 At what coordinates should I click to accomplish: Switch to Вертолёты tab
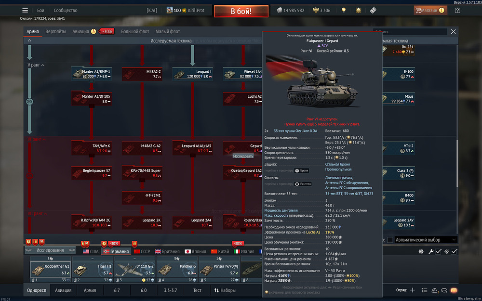pyautogui.click(x=55, y=32)
